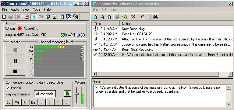Click the yellow arrow audio status icon
Viewport: 234px width, 110px height.
pos(71,35)
